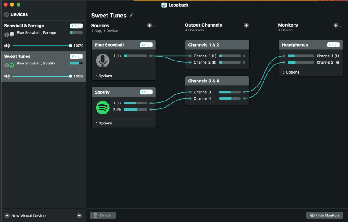Click speaker volume icon for Sweet Tunes device
Viewport: 348px width, 222px height.
7,76
